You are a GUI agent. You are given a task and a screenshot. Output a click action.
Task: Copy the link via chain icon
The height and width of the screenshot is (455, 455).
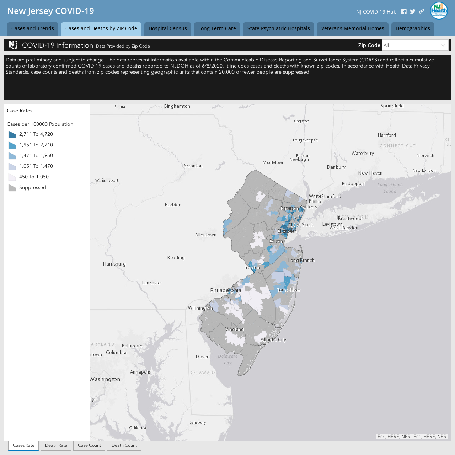[422, 11]
